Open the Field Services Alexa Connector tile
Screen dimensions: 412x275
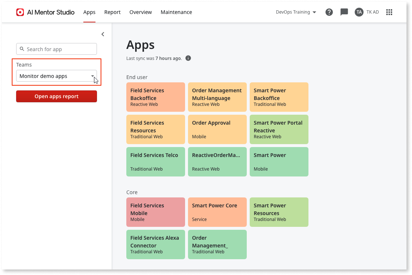(155, 244)
